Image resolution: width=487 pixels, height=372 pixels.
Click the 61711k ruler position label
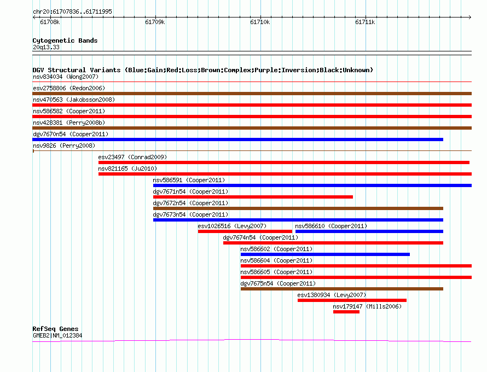365,22
